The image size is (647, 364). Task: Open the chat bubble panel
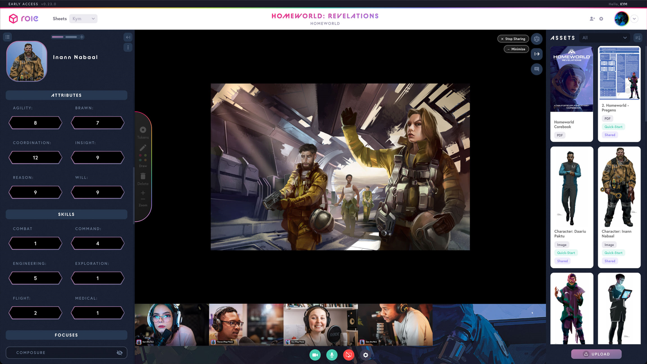pos(537,69)
